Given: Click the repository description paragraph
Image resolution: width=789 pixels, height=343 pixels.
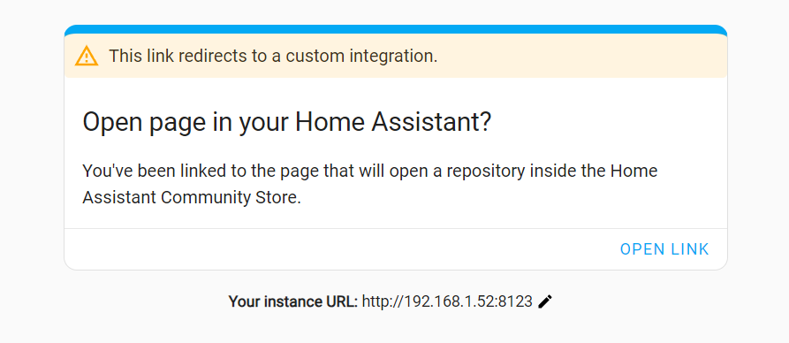Looking at the screenshot, I should tap(370, 184).
